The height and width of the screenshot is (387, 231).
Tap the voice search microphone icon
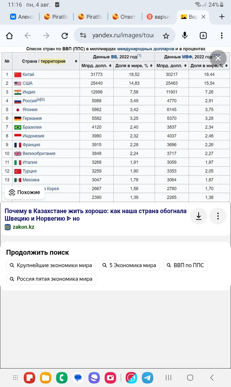click(185, 36)
